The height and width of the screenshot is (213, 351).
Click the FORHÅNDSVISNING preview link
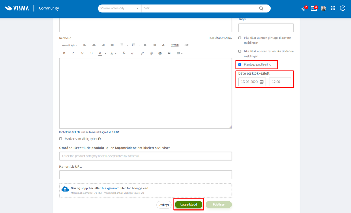point(220,38)
